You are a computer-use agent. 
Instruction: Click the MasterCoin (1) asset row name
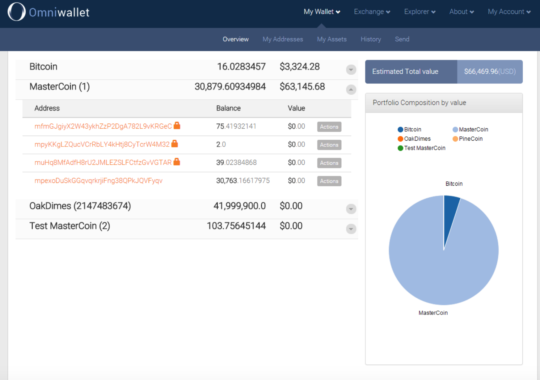coord(60,87)
